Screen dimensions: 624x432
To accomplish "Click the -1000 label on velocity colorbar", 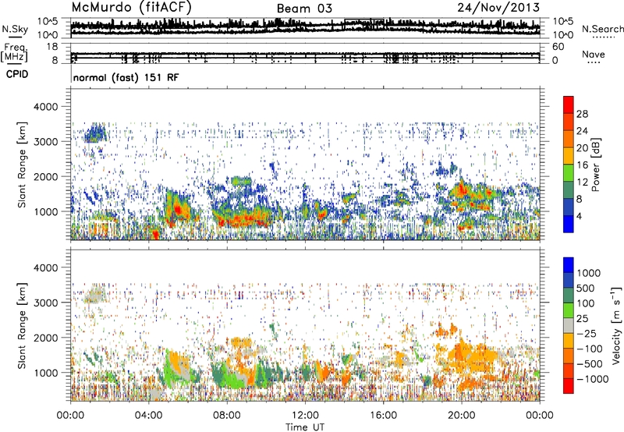I will 593,379.
